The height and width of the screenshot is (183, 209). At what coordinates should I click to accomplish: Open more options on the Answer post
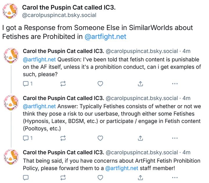tap(175, 138)
